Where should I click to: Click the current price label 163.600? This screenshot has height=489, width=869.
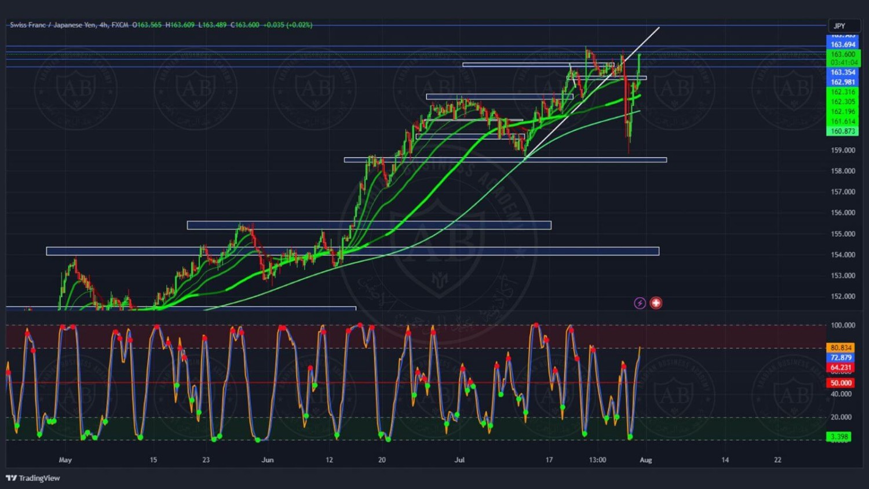coord(843,54)
